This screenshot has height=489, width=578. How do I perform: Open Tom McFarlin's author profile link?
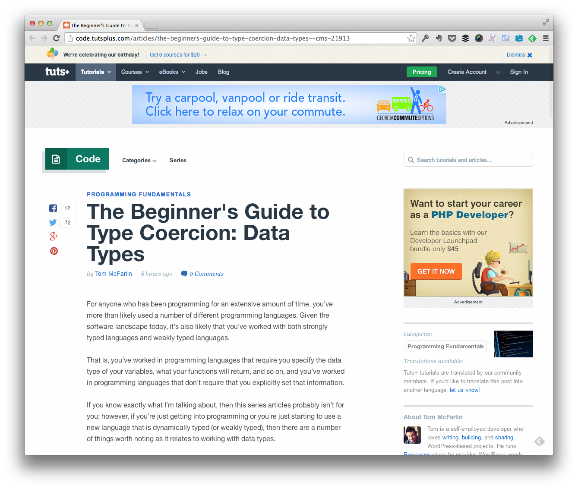tap(113, 274)
